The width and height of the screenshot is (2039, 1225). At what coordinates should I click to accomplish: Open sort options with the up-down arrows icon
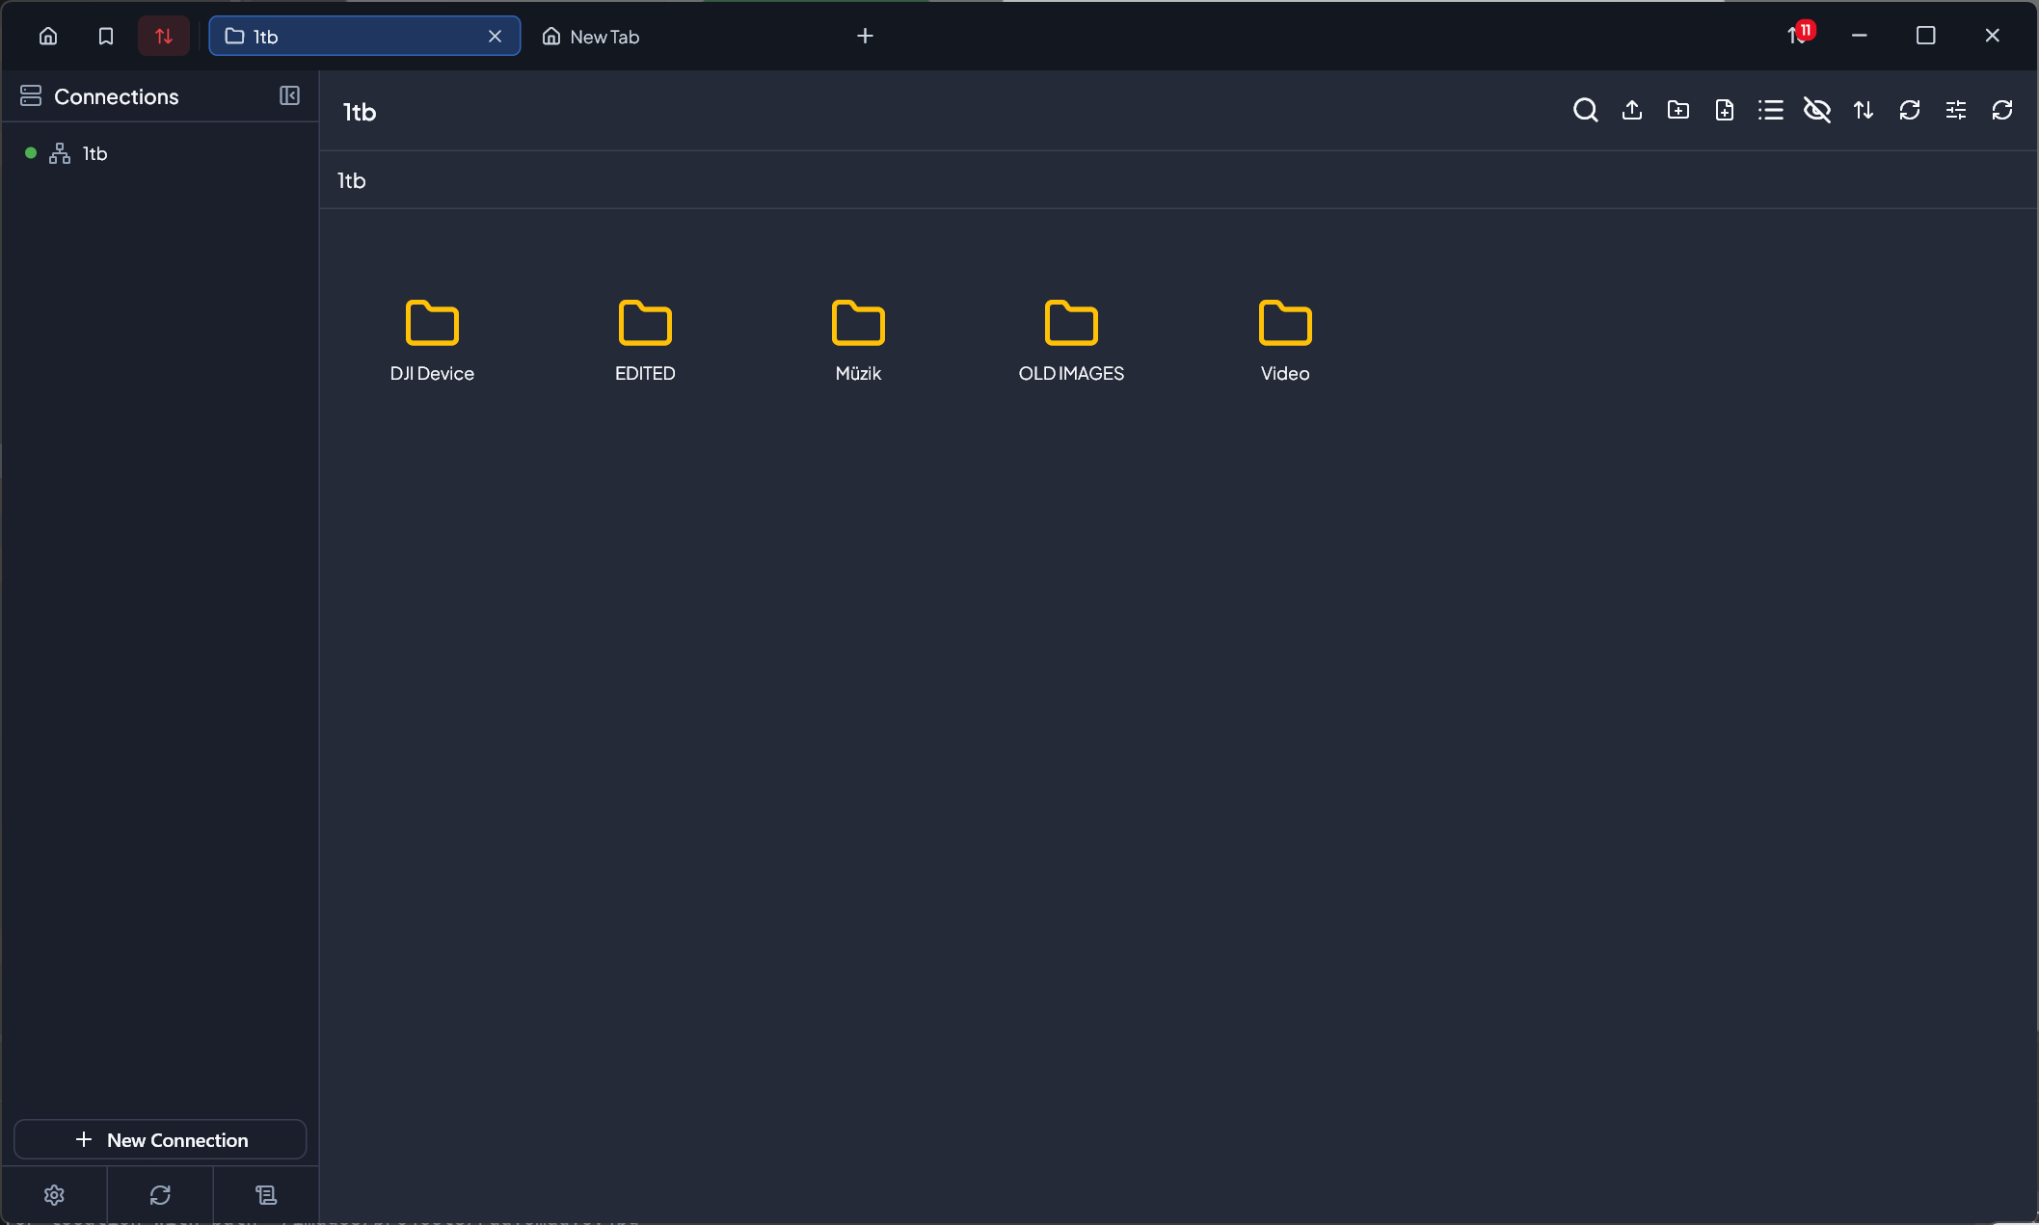1863,110
